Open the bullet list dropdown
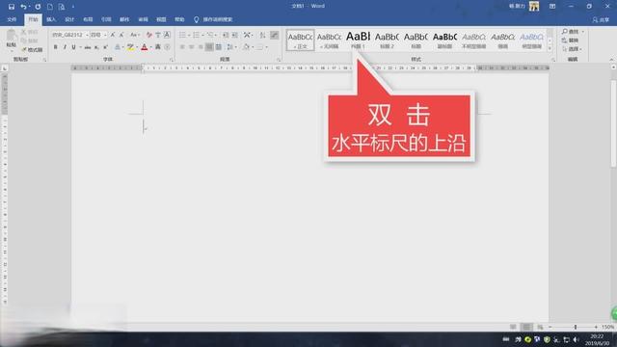 (x=189, y=35)
